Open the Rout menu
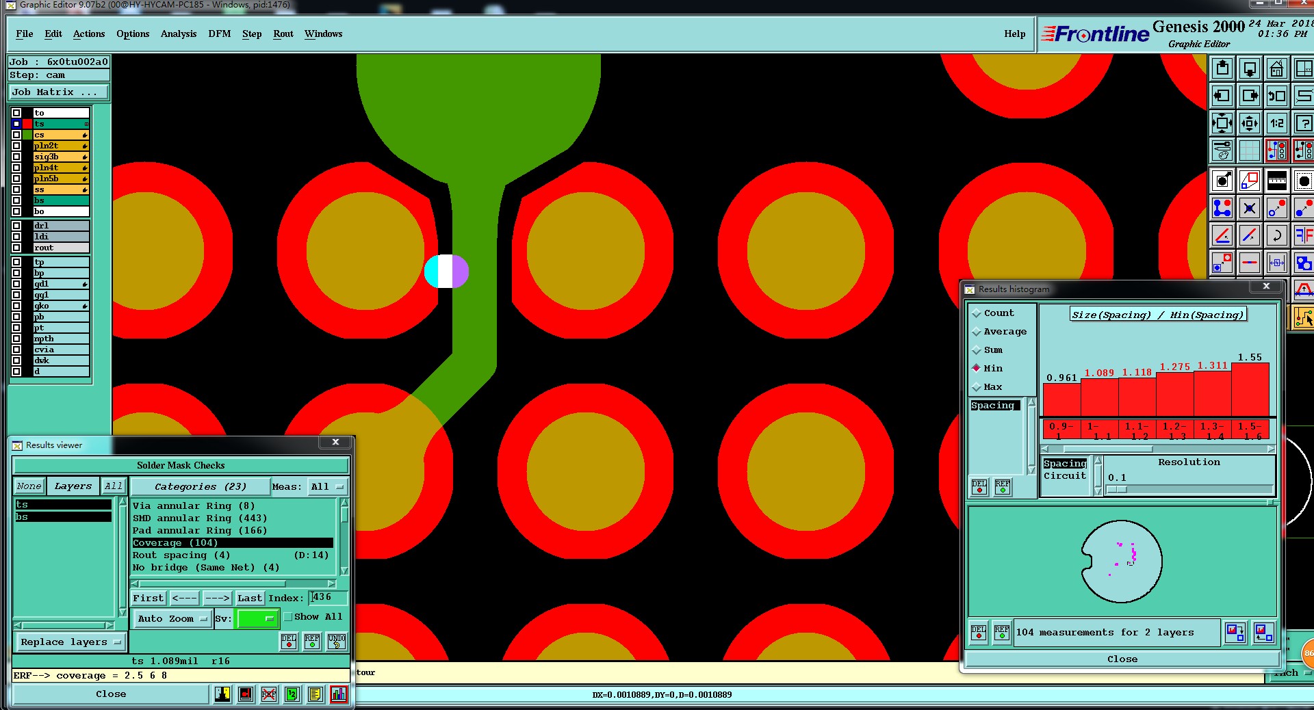 pyautogui.click(x=283, y=34)
